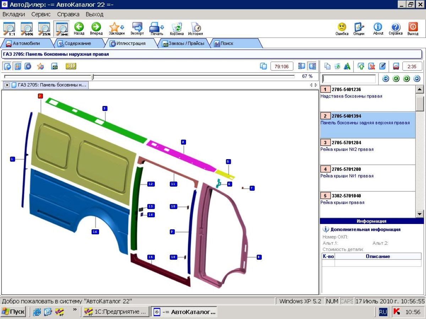Click the Ошибка sad-face icon
426x319 pixels.
(x=342, y=28)
